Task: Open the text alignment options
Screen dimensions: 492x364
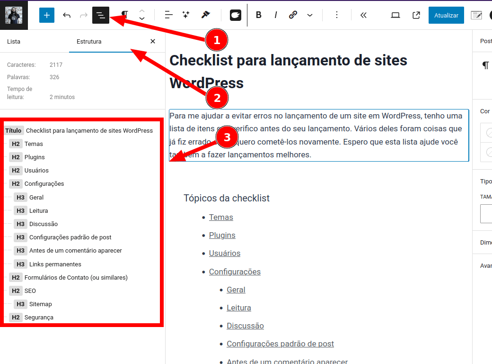Action: click(x=169, y=15)
